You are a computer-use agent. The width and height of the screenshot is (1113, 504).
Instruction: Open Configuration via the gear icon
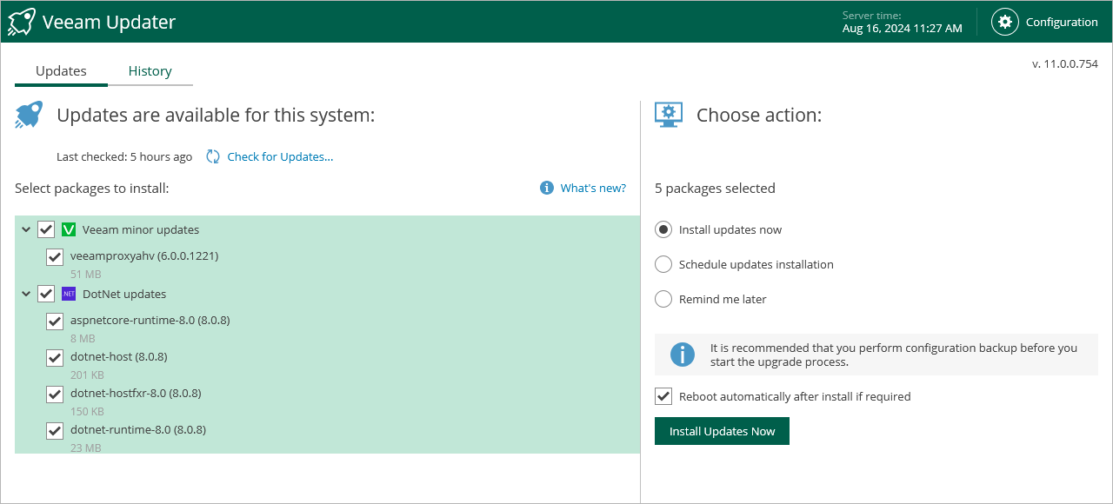click(1005, 22)
